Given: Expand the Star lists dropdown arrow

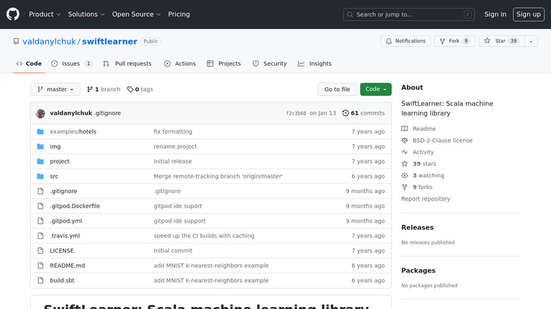Looking at the screenshot, I should (x=531, y=41).
